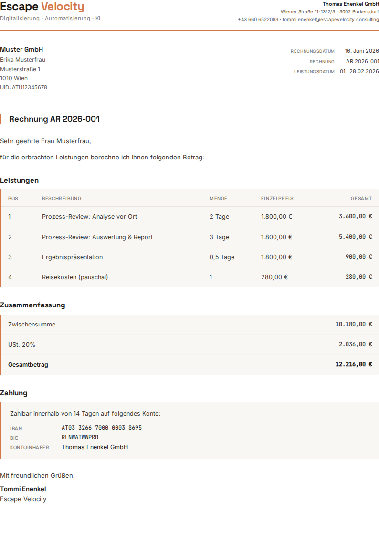This screenshot has width=379, height=536.
Task: Click tax amount '2.036,00 €'
Action: [x=356, y=344]
